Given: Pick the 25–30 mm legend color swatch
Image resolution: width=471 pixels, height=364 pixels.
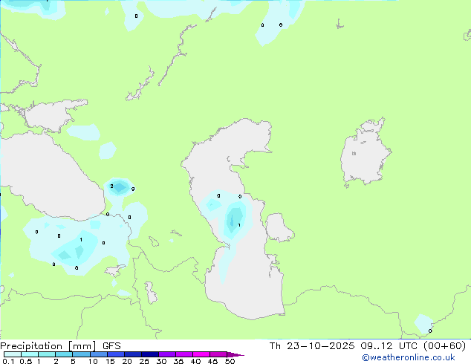Looking at the screenshot, I should tap(150, 354).
